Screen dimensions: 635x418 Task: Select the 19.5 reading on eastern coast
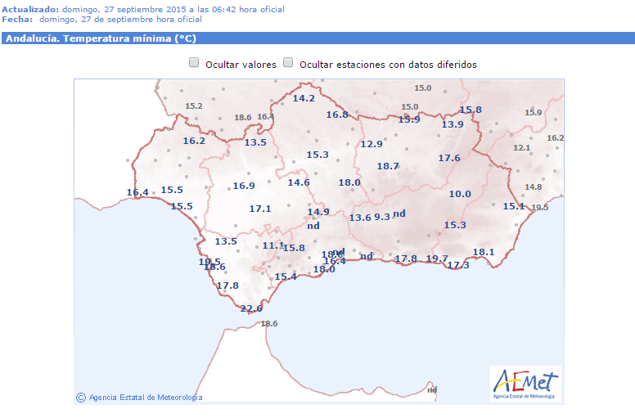pyautogui.click(x=540, y=208)
